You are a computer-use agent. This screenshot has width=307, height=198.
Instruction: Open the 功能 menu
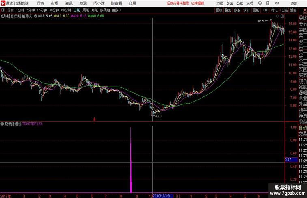pos(219,3)
